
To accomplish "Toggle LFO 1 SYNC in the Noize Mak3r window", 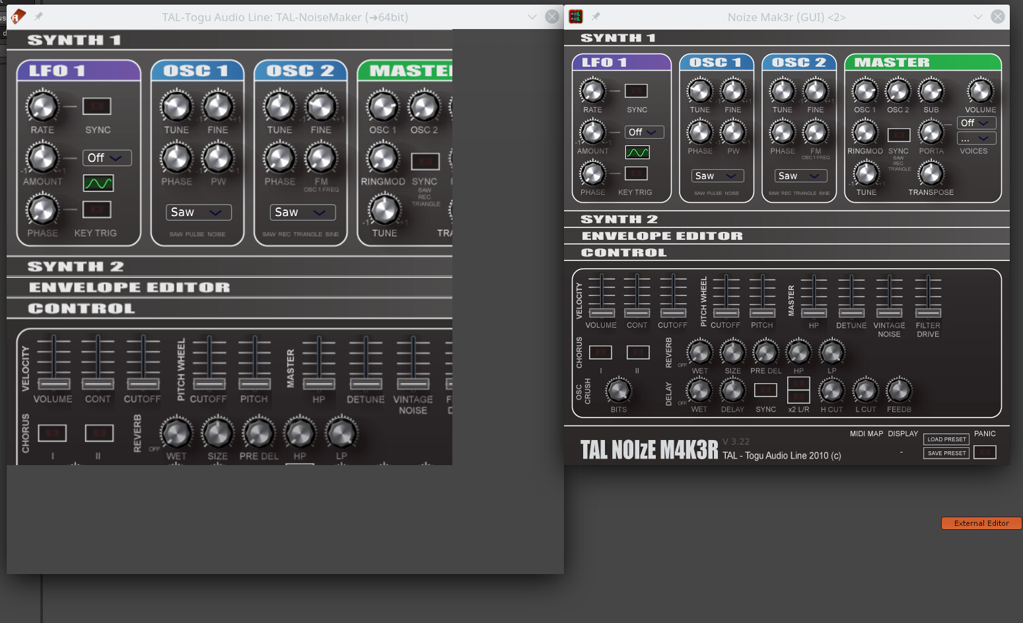I will click(637, 91).
